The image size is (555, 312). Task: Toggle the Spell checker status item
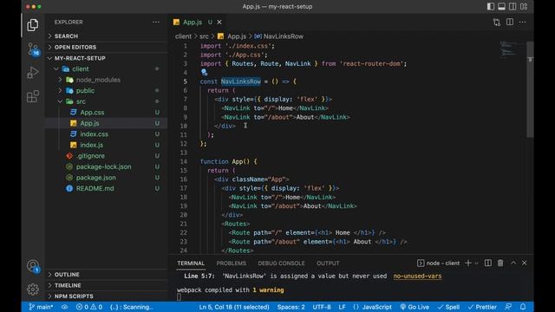coord(448,307)
